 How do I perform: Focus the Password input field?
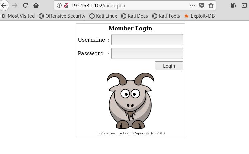[147, 53]
